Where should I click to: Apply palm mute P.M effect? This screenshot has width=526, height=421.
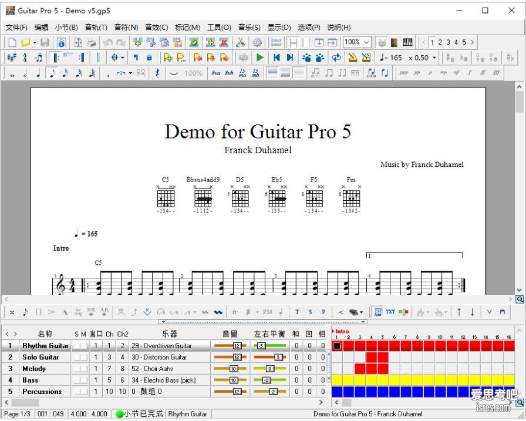[x=267, y=312]
